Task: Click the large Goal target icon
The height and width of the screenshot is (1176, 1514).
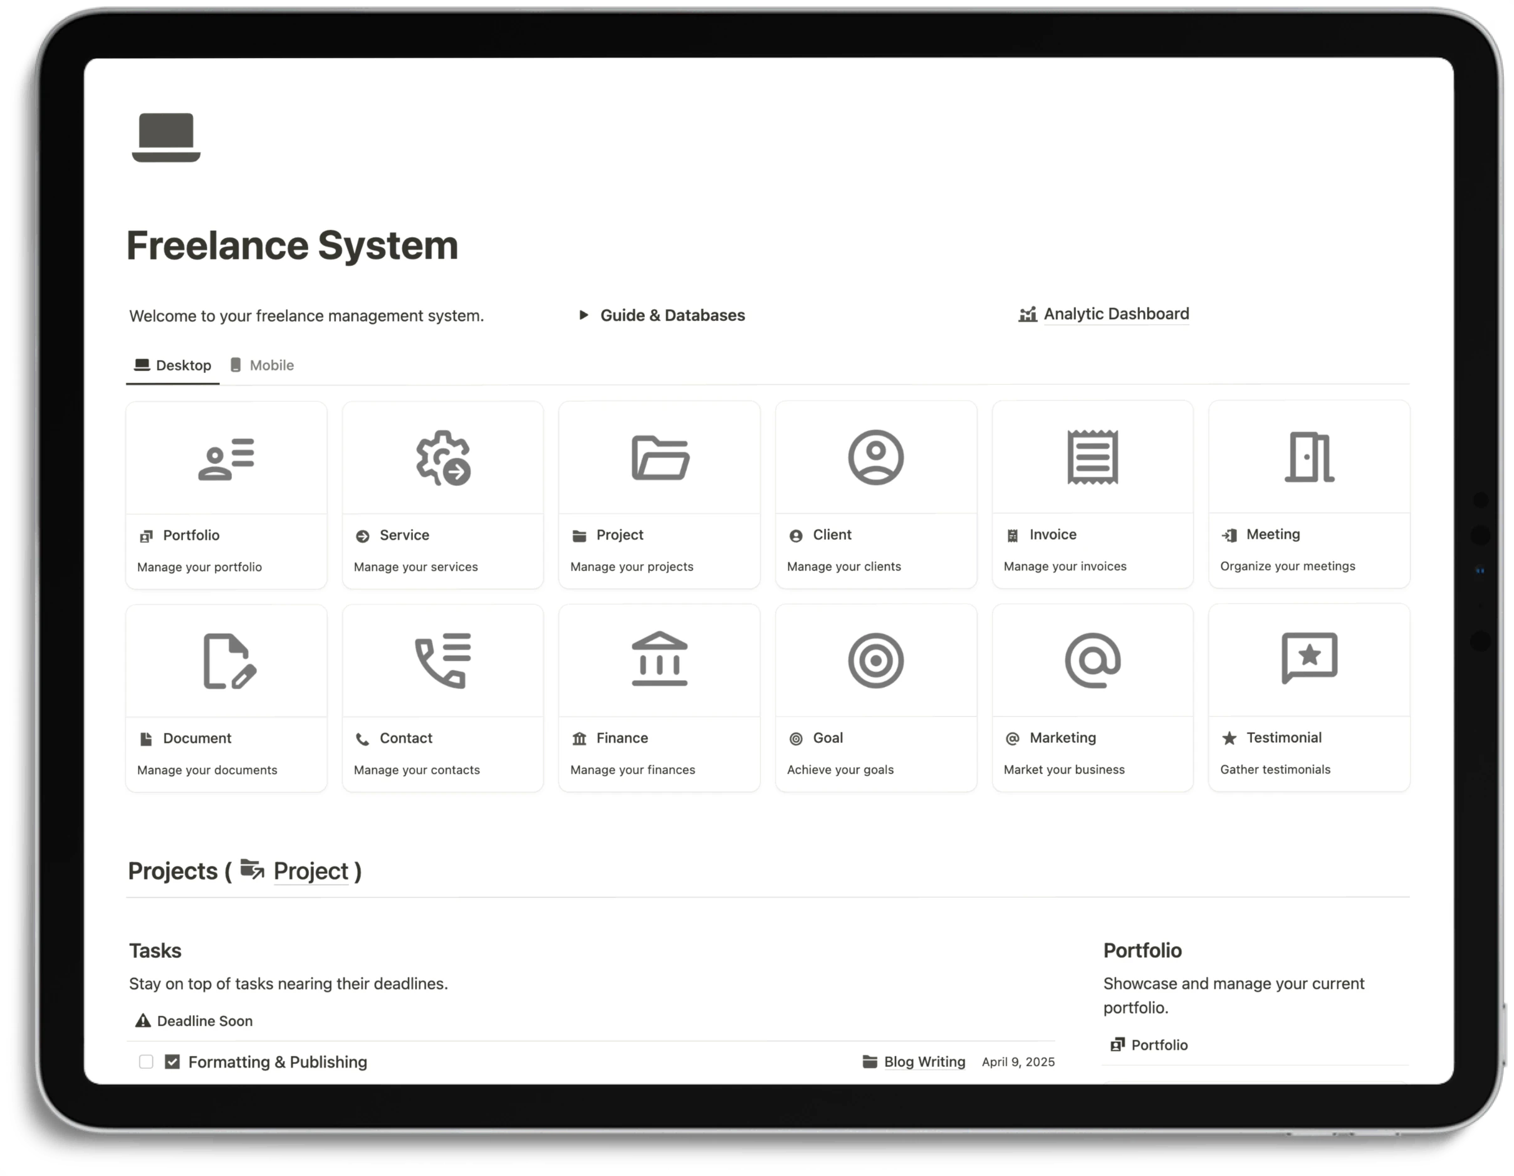Action: [x=875, y=660]
